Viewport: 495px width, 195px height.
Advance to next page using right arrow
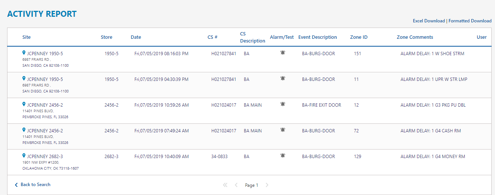(267, 185)
